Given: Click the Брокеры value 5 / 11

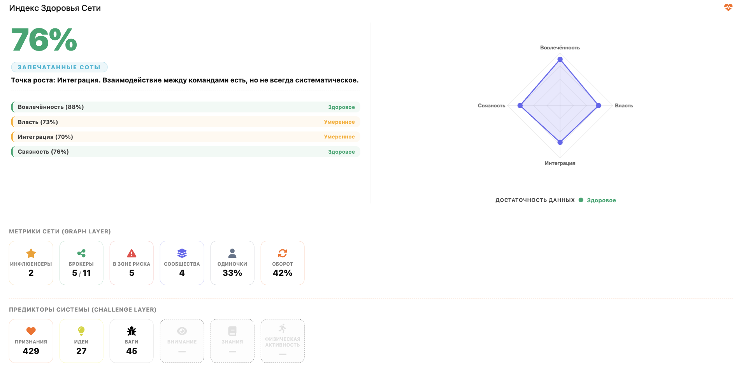Looking at the screenshot, I should tap(81, 273).
